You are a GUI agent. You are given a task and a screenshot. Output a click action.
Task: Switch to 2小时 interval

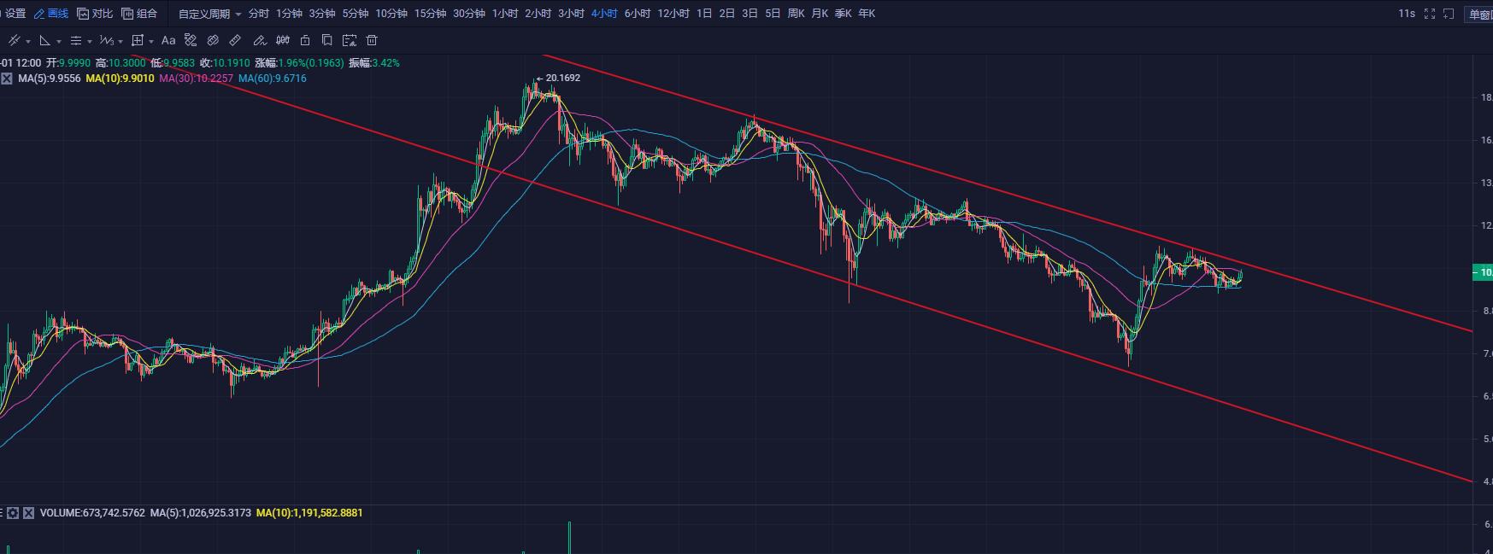[538, 14]
